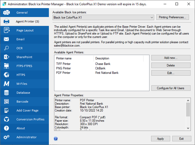Image resolution: width=195 pixels, height=145 pixels.
Task: Click the General gear icon in sidebar
Action: (6, 13)
